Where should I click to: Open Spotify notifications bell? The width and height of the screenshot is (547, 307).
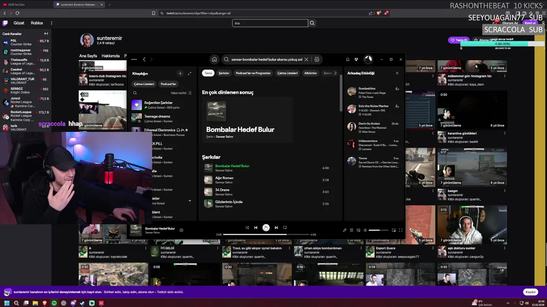[x=347, y=60]
